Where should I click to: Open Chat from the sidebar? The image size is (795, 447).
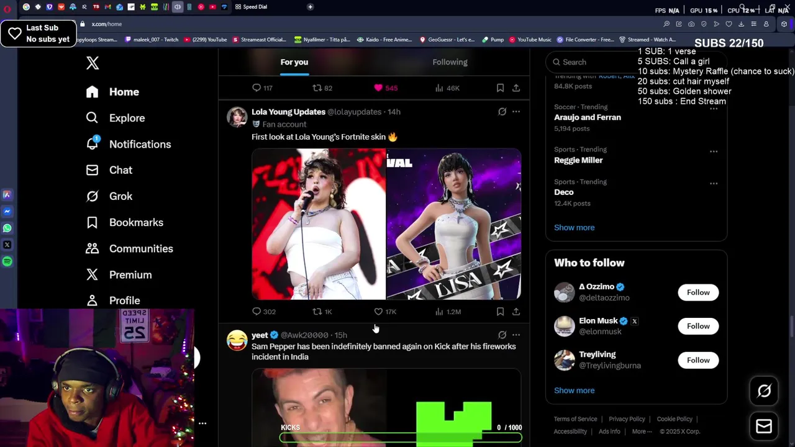click(x=109, y=170)
